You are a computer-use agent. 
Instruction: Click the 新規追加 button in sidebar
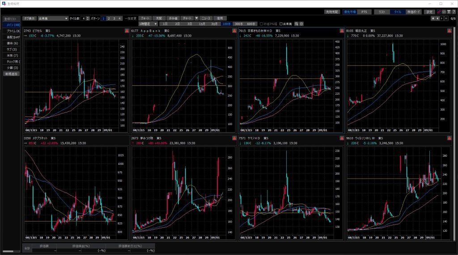coord(11,74)
